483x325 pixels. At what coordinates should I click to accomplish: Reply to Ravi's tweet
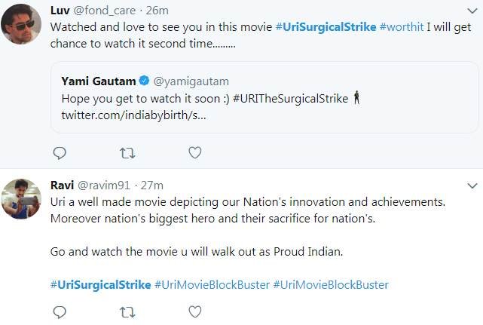point(60,311)
